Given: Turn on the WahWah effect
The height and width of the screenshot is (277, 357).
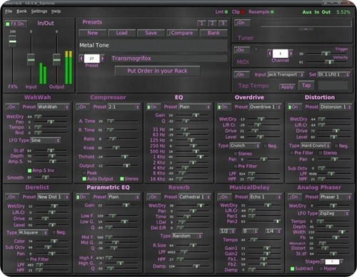Looking at the screenshot, I should pos(12,107).
